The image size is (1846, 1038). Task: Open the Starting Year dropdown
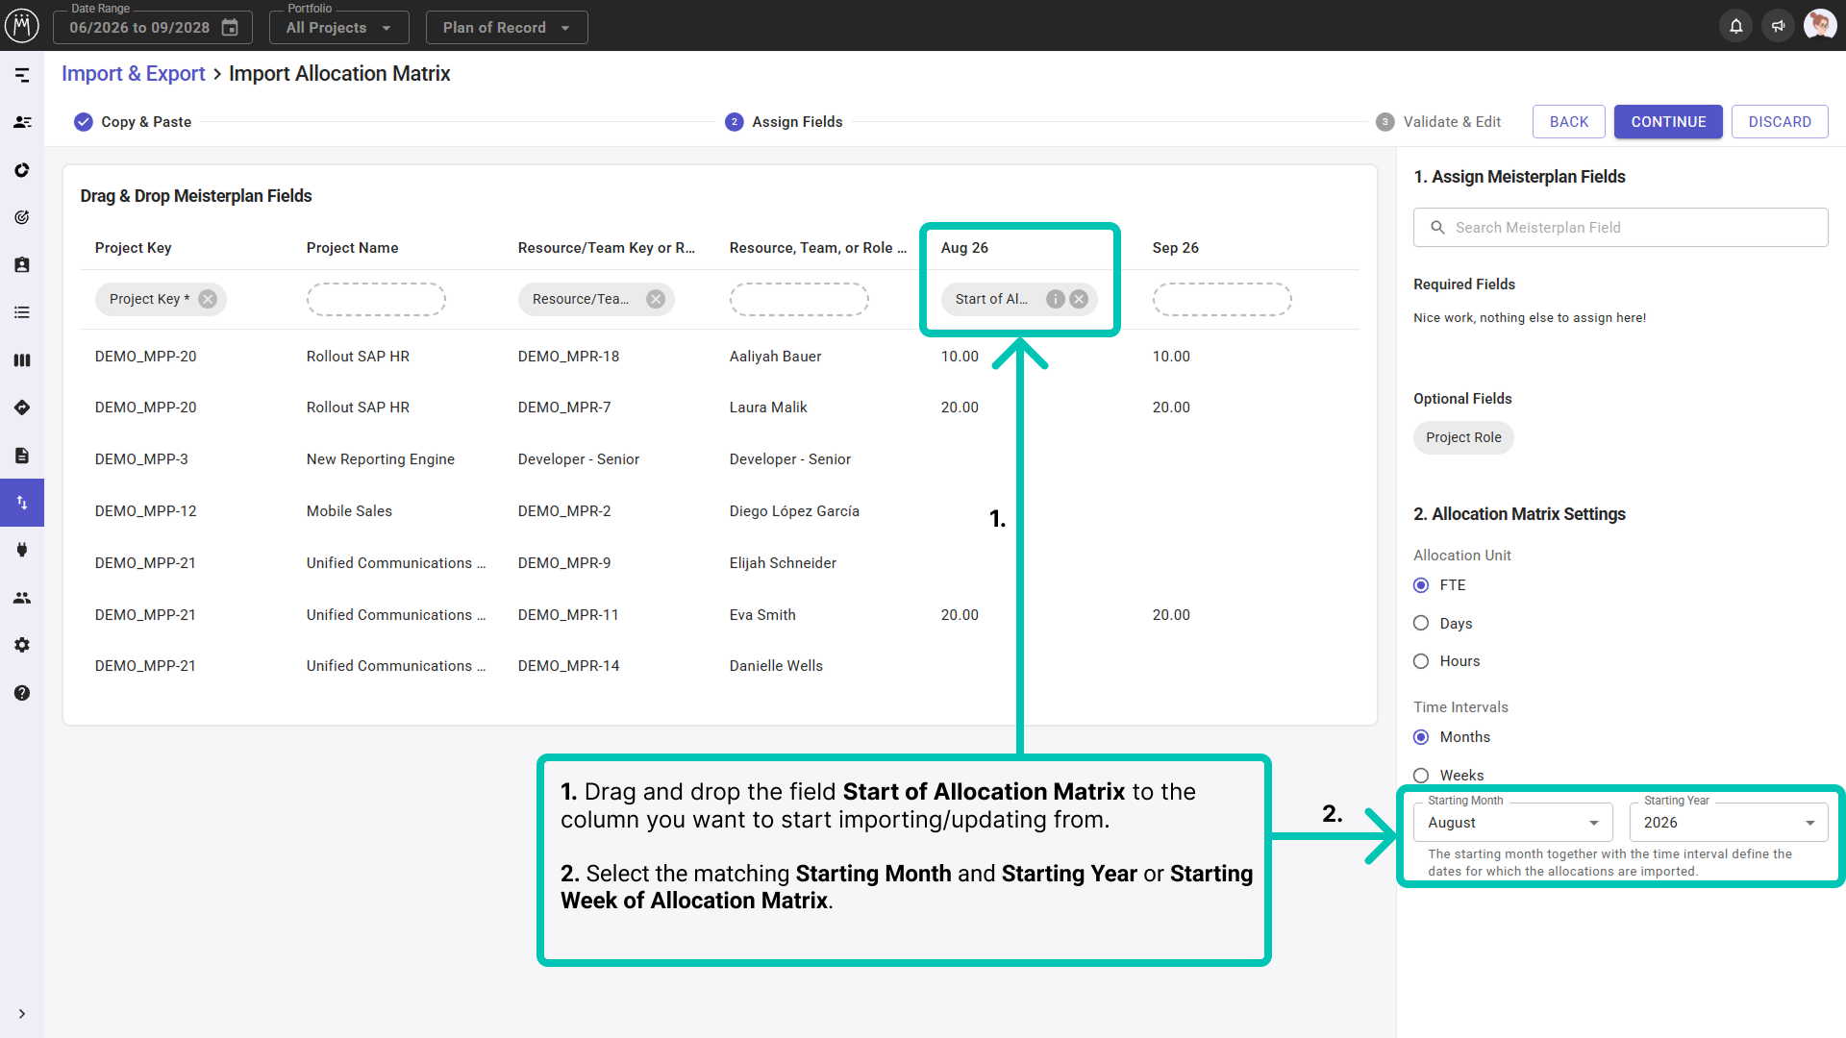[x=1729, y=823]
